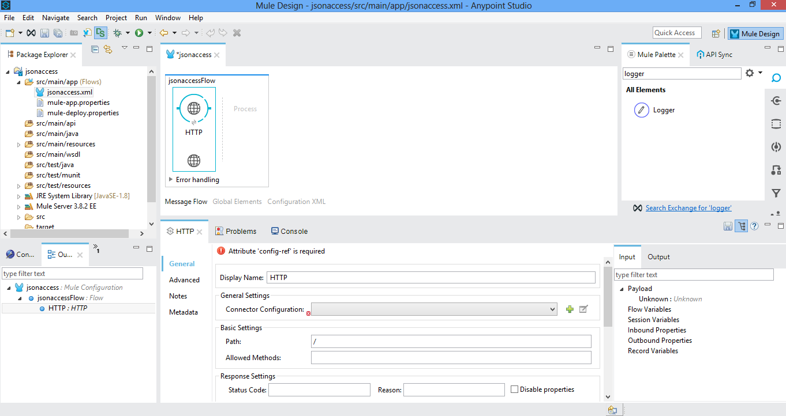Open the Connector Configuration dropdown
Image resolution: width=786 pixels, height=416 pixels.
click(434, 309)
